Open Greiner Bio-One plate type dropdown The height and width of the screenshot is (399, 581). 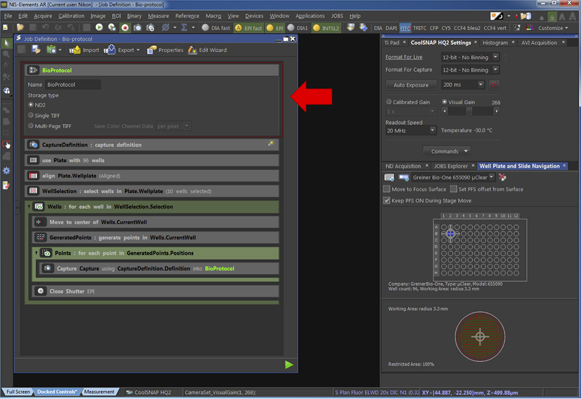pos(492,177)
